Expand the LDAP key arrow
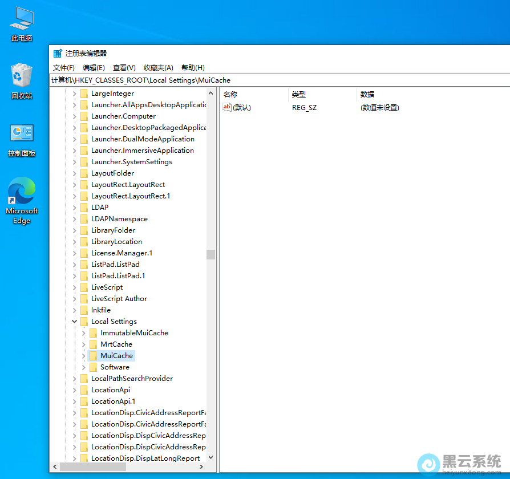 pos(74,208)
